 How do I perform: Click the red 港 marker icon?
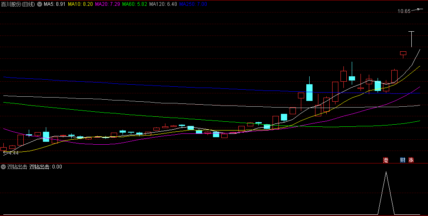click(385, 160)
